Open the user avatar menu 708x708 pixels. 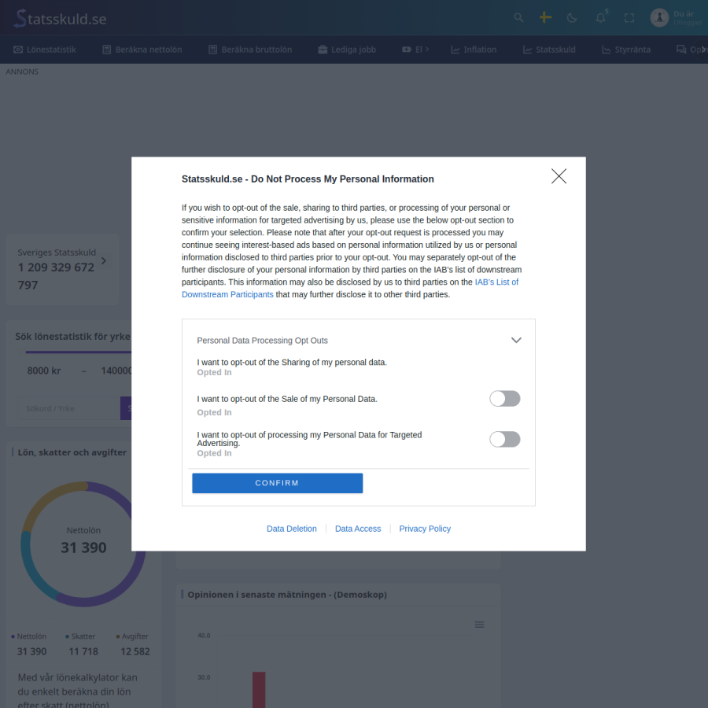659,18
